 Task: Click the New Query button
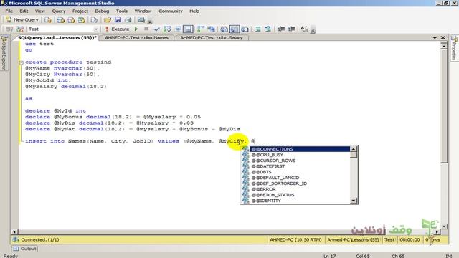(22, 19)
